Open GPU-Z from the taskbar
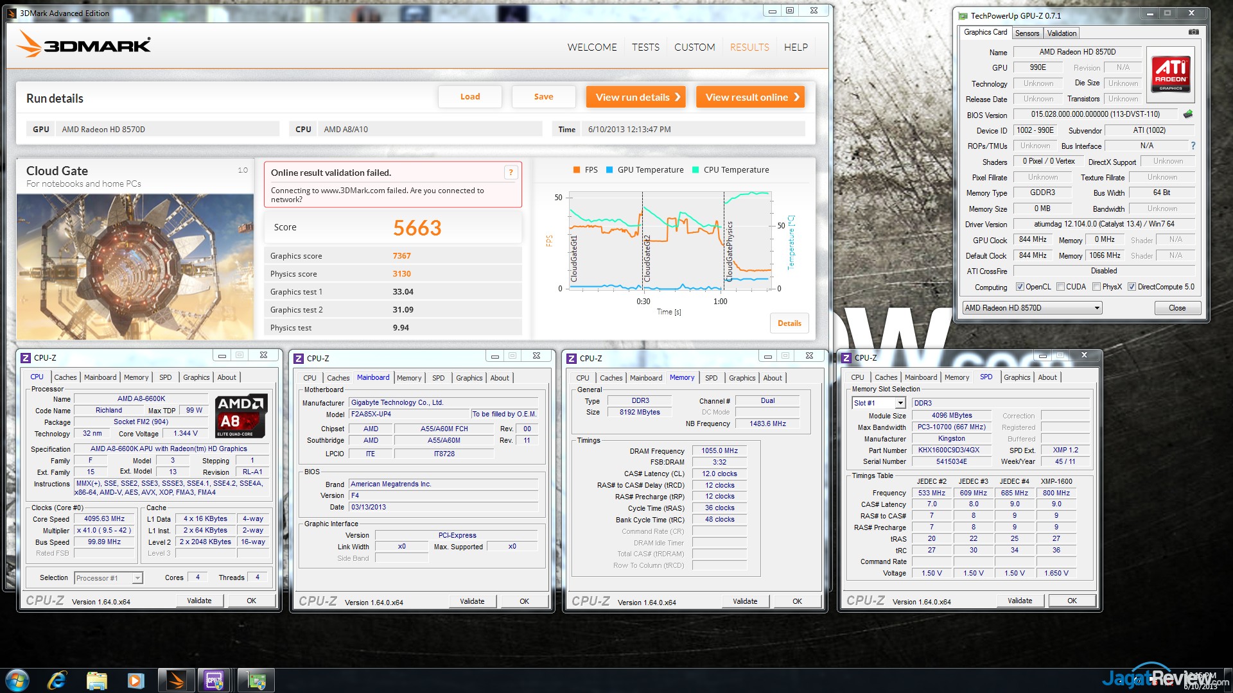The width and height of the screenshot is (1233, 693). [x=256, y=680]
